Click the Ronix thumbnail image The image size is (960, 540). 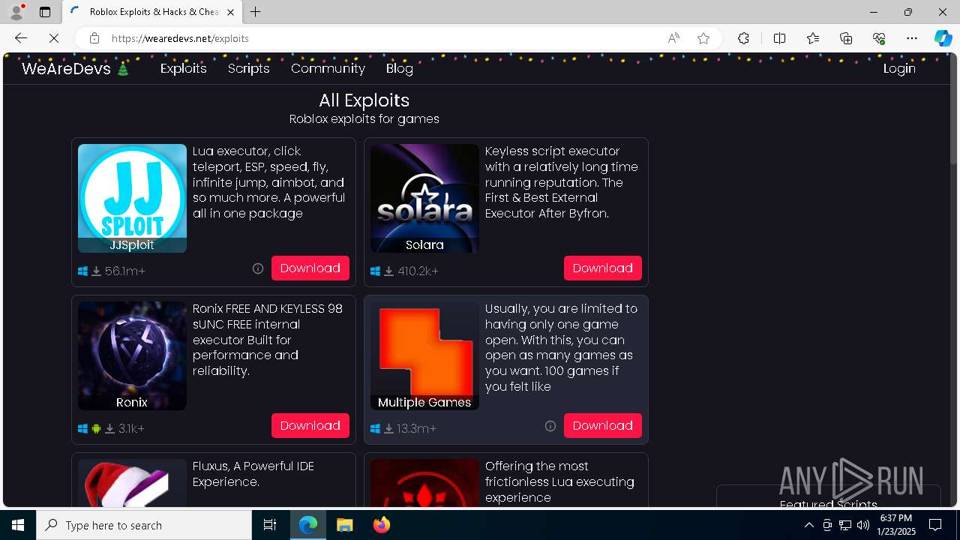[132, 355]
